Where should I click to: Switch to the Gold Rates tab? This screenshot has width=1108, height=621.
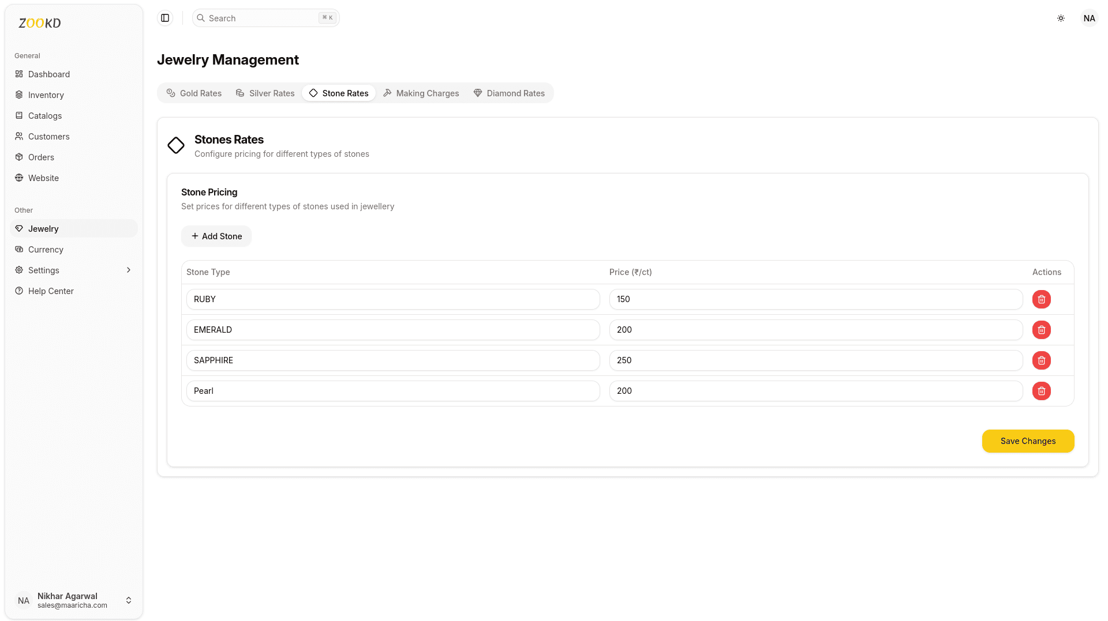point(194,93)
